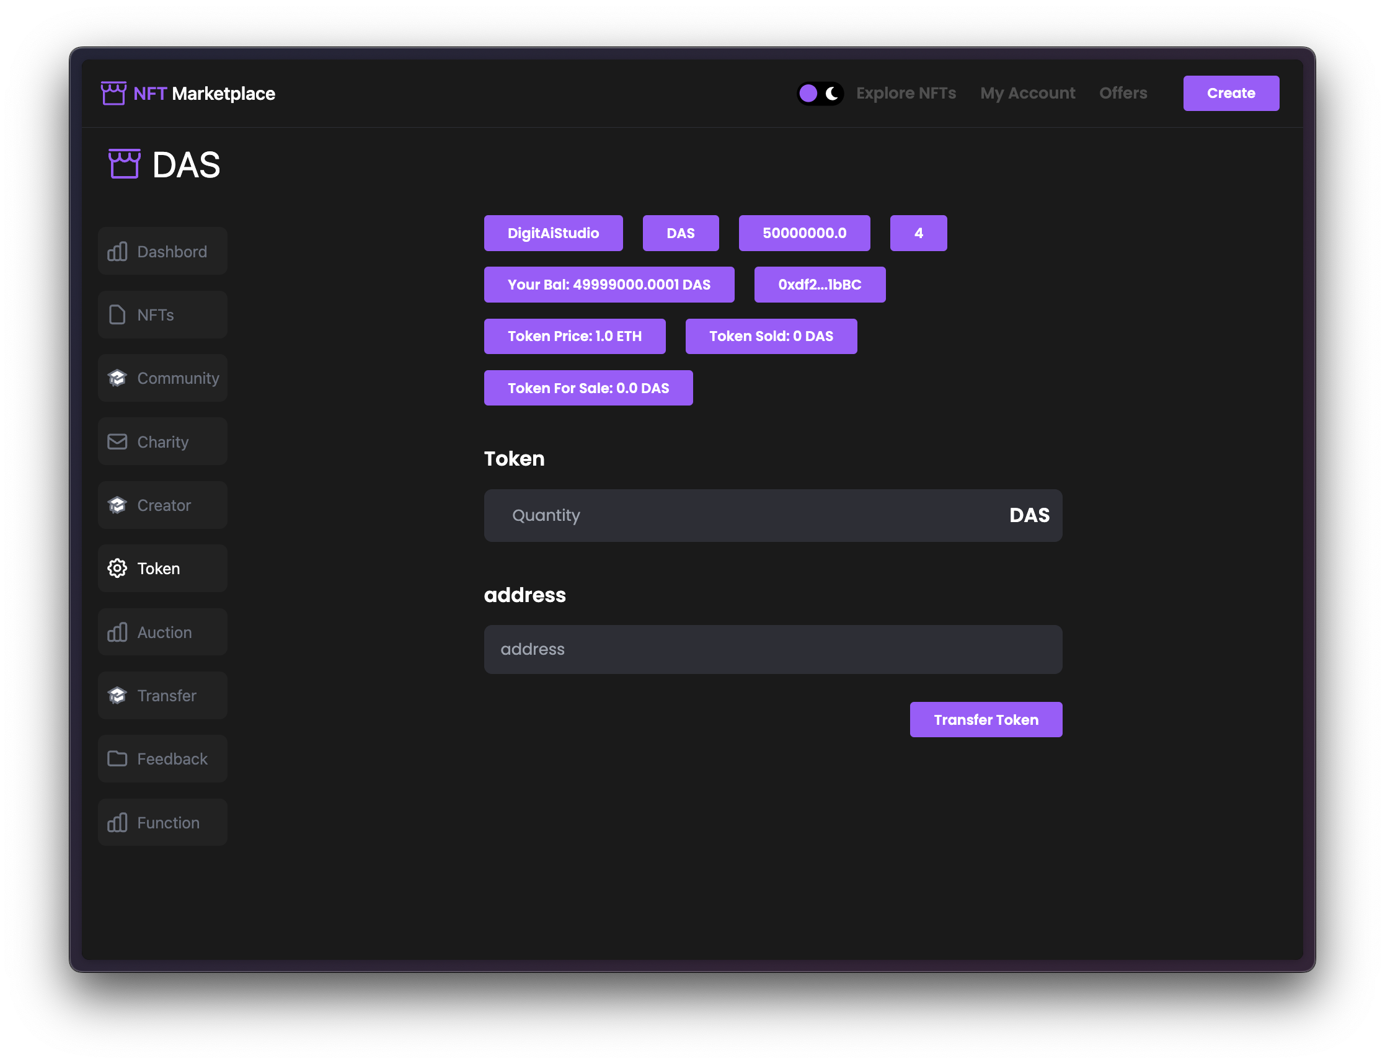Open the Explore NFTs page
This screenshot has width=1385, height=1064.
(906, 93)
